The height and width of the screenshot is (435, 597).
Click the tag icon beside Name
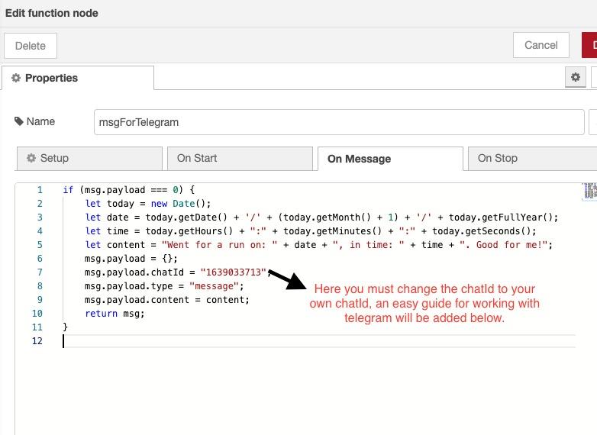point(19,121)
